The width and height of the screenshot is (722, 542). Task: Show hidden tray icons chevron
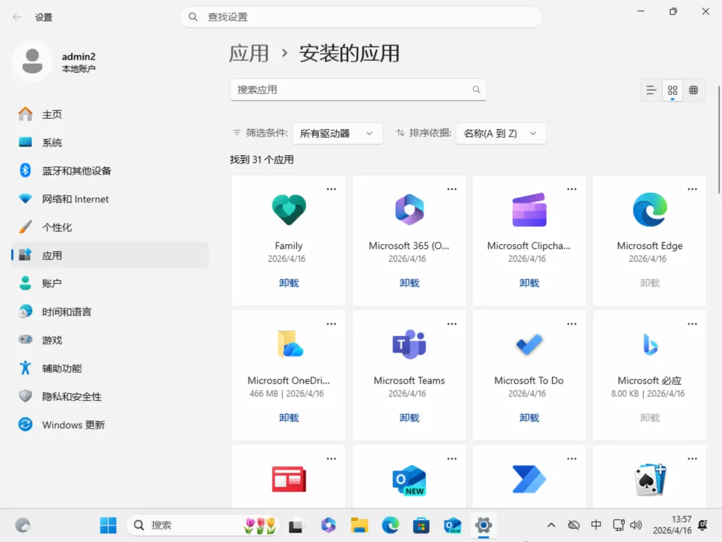coord(551,525)
